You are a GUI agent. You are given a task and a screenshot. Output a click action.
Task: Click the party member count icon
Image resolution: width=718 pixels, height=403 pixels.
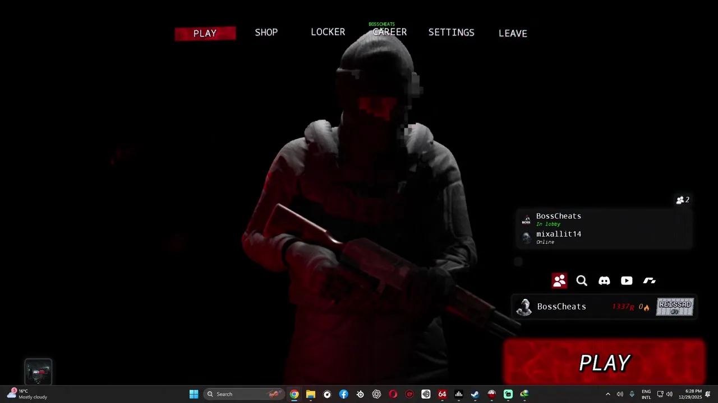683,200
